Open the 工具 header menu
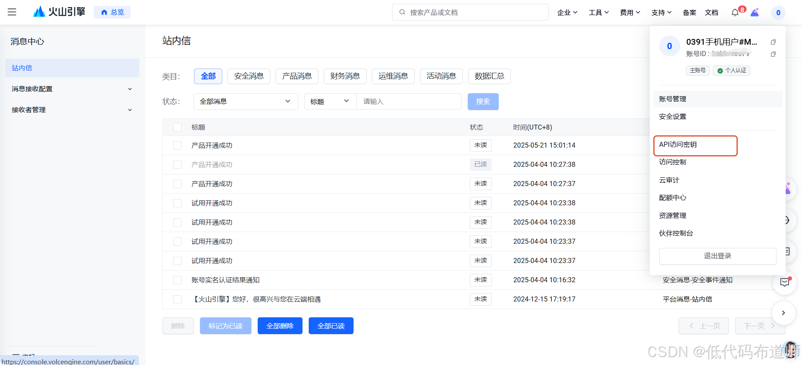The width and height of the screenshot is (802, 365). [599, 13]
